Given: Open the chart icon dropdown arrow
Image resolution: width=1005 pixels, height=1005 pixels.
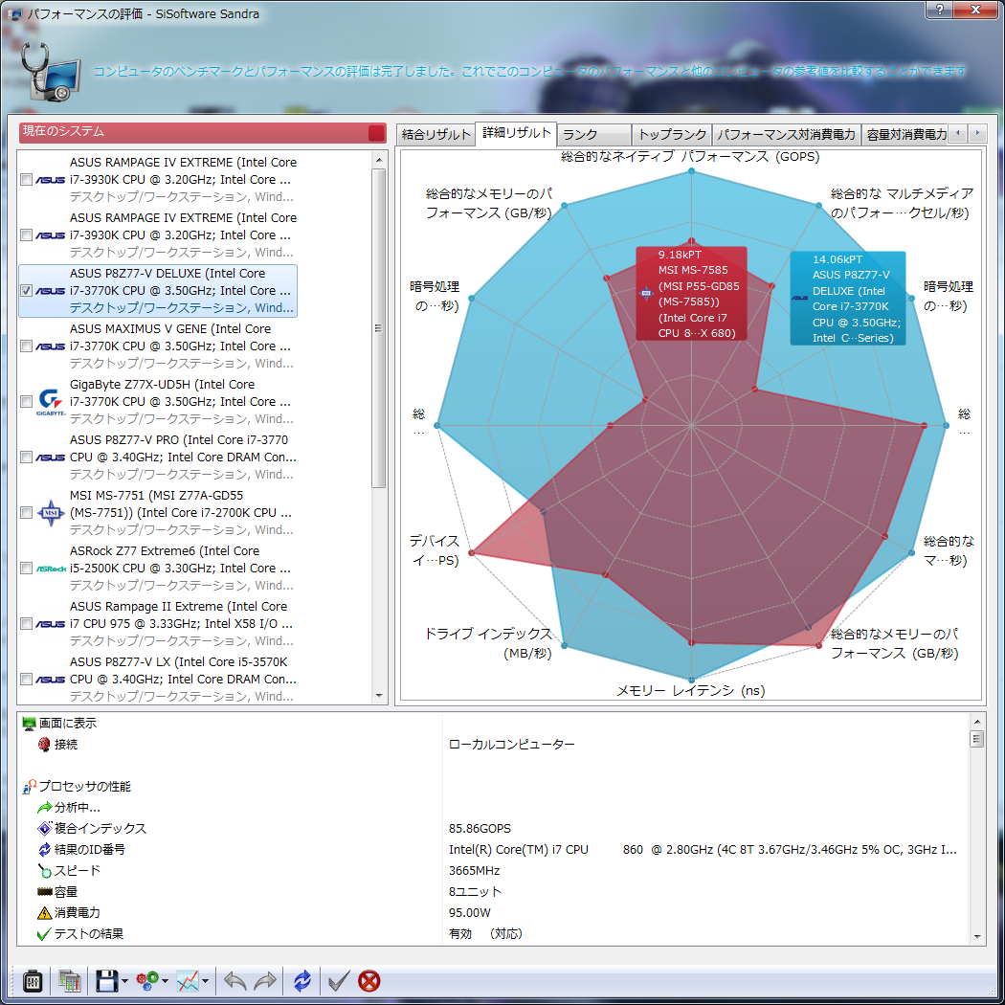Looking at the screenshot, I should pos(205,981).
